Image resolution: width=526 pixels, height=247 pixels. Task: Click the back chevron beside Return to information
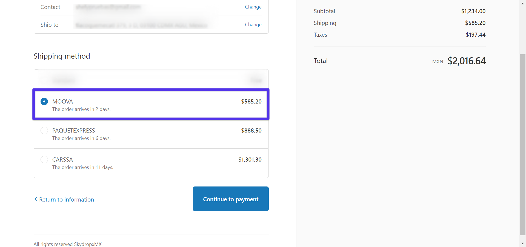click(x=36, y=199)
